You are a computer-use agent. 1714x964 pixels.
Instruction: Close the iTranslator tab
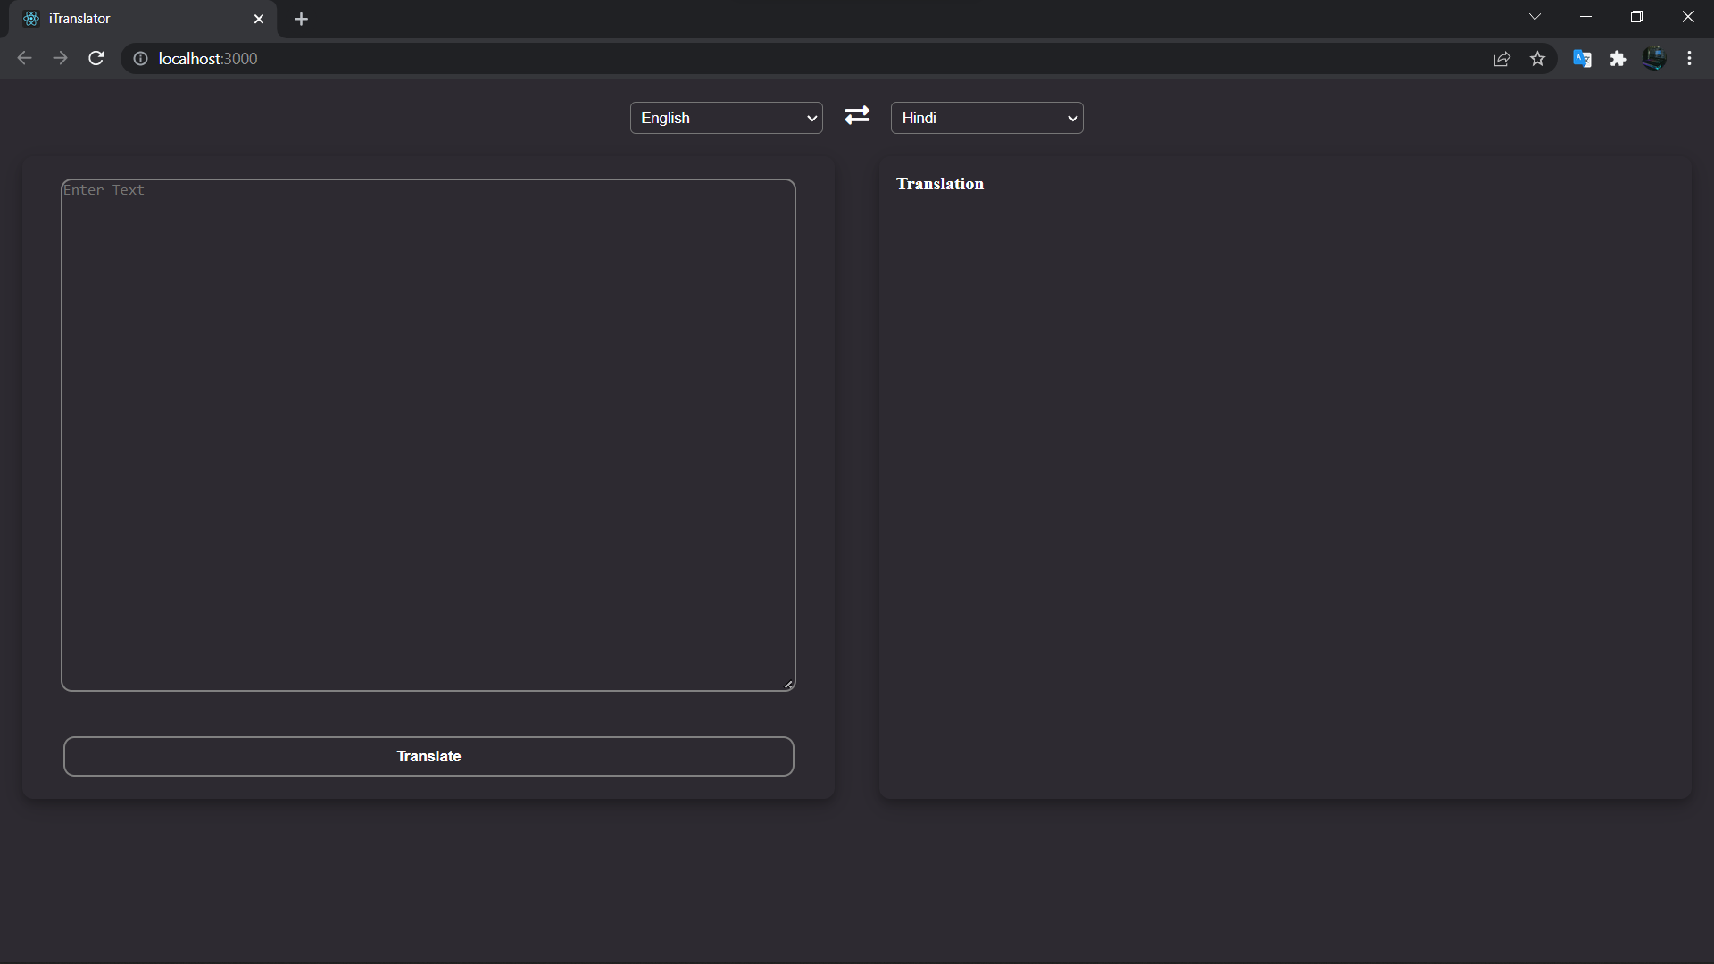point(259,19)
